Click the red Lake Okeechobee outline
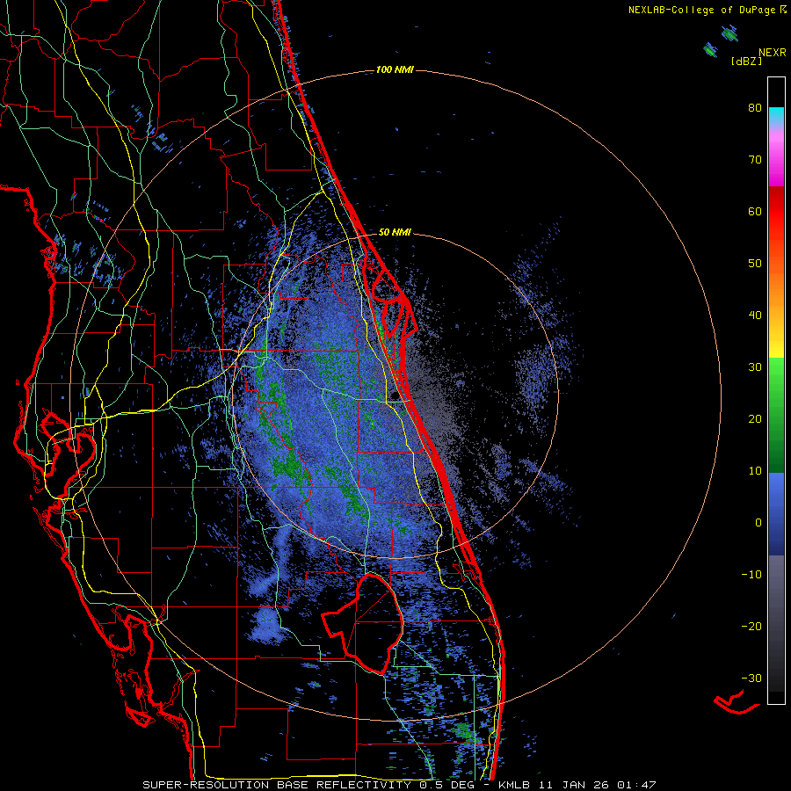The width and height of the screenshot is (791, 791). 363,623
